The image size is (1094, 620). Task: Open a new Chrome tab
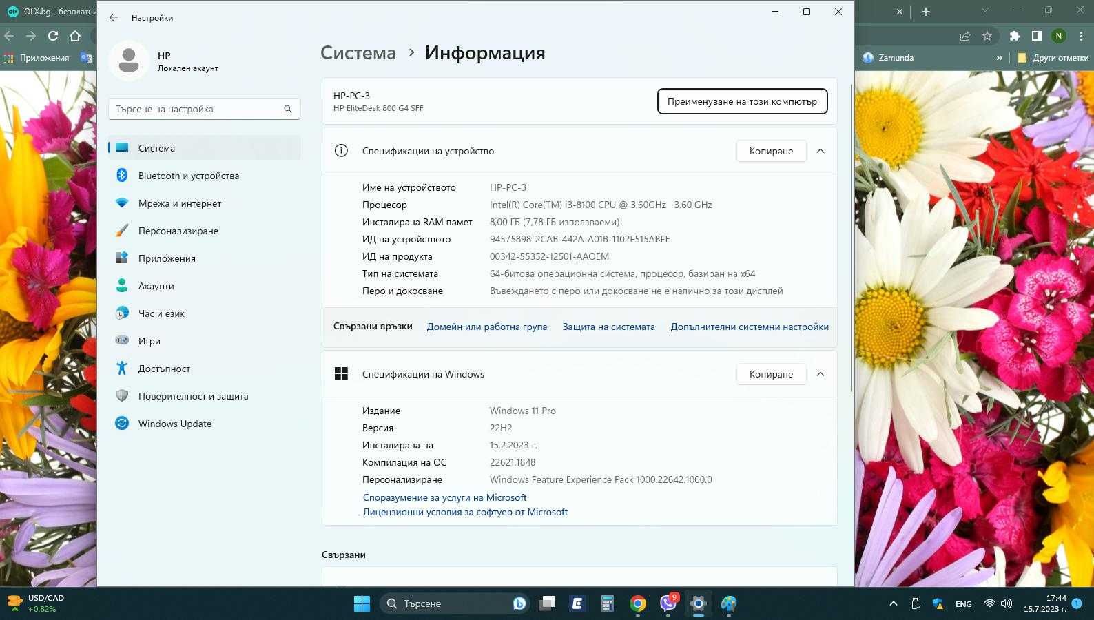pyautogui.click(x=926, y=11)
